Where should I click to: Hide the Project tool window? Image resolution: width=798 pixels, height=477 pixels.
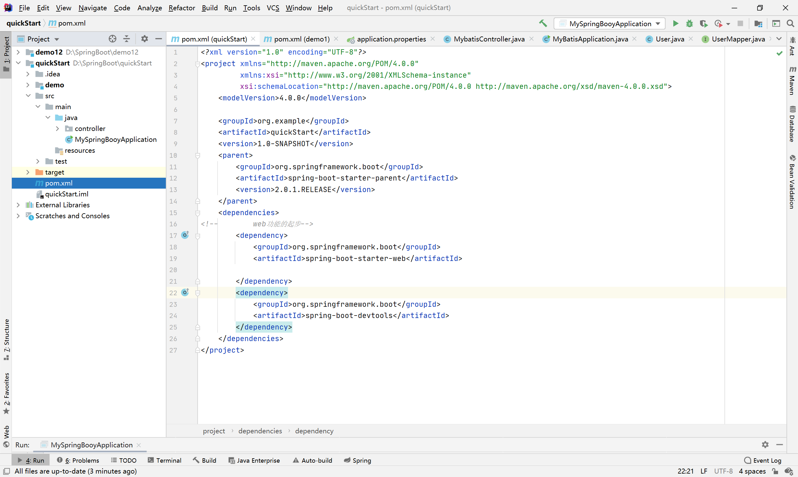click(158, 39)
